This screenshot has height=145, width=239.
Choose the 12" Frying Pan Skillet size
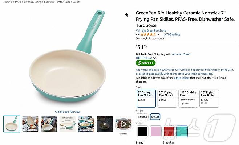pyautogui.click(x=209, y=99)
